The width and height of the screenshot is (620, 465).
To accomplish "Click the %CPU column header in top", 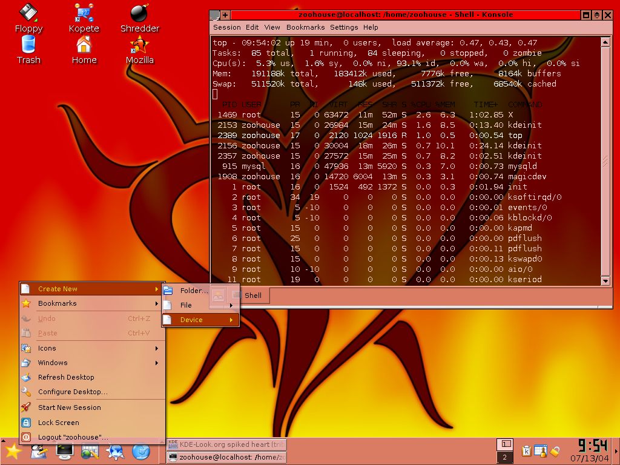I will pyautogui.click(x=420, y=104).
